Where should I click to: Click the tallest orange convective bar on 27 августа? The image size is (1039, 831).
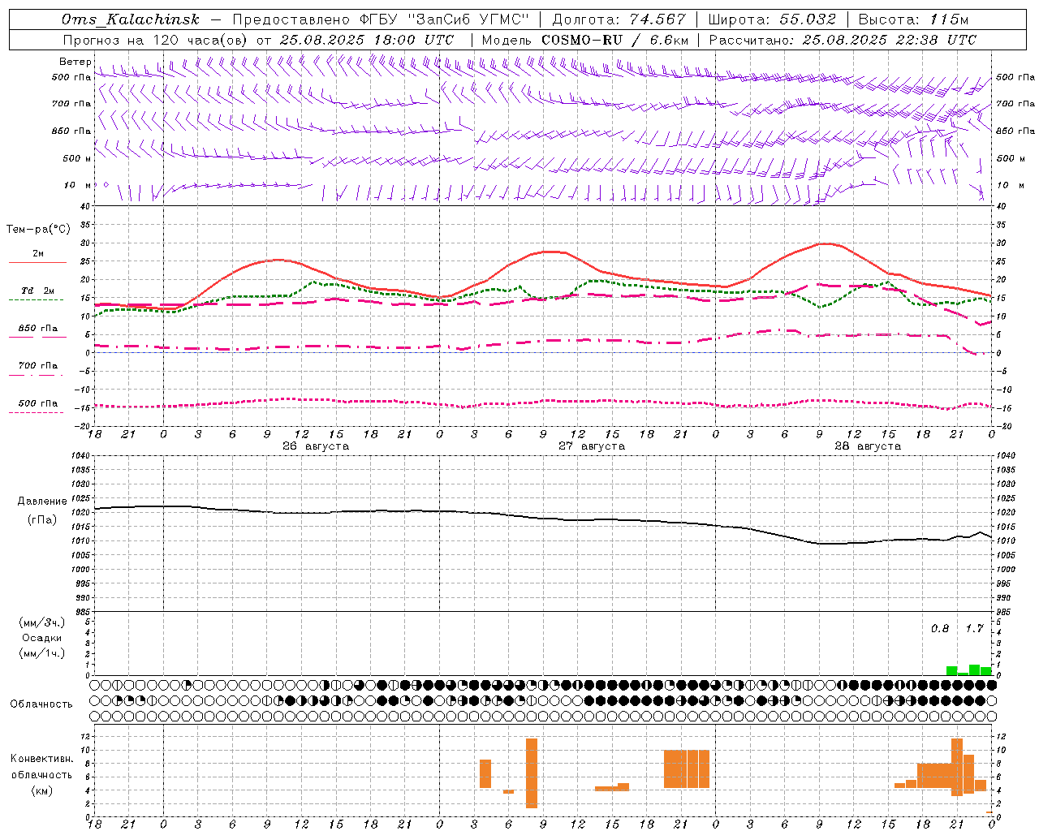532,773
